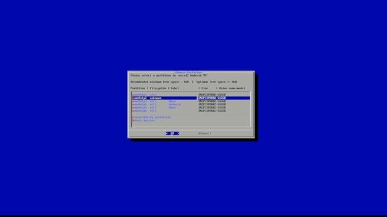Confirm selection with the OK button

tap(172, 133)
